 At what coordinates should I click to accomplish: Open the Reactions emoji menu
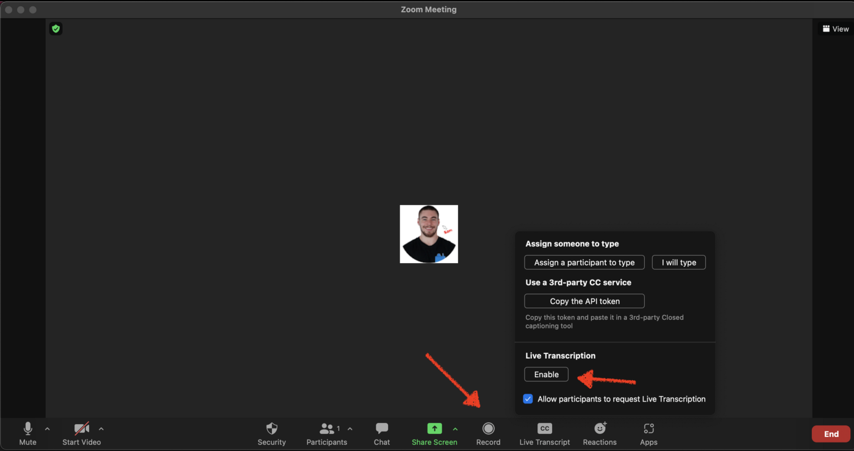tap(600, 429)
